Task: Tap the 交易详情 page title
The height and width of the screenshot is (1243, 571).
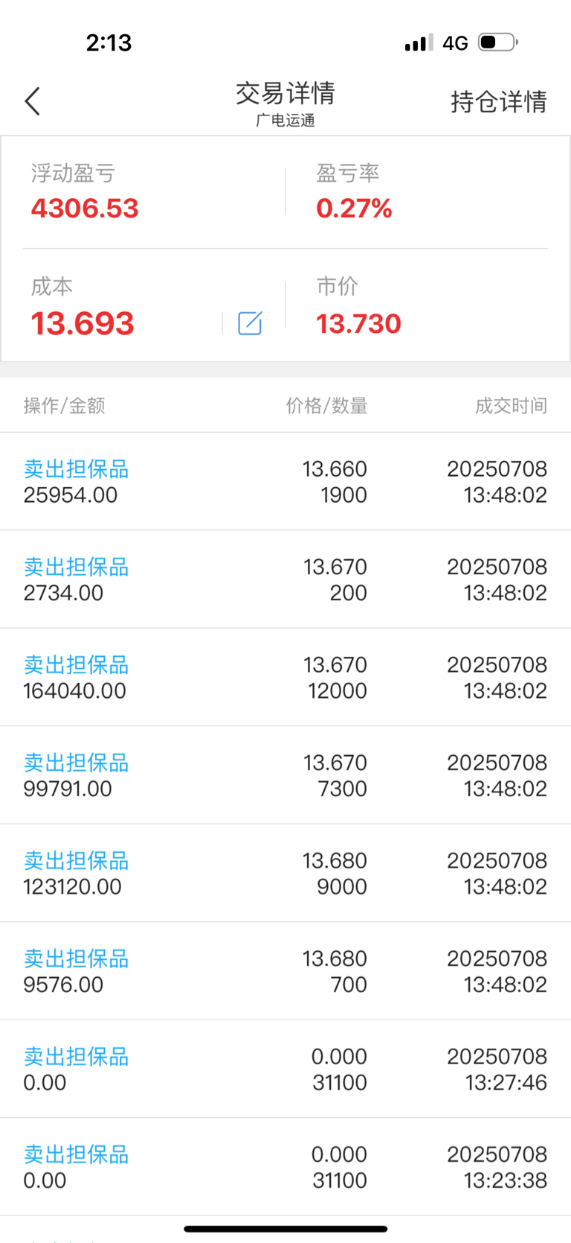Action: [x=285, y=94]
